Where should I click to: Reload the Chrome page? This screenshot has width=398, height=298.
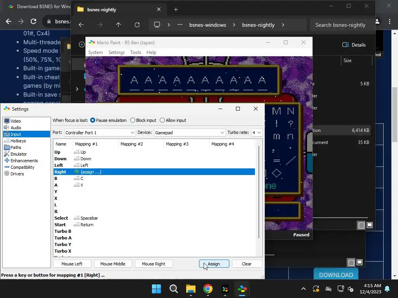33,22
